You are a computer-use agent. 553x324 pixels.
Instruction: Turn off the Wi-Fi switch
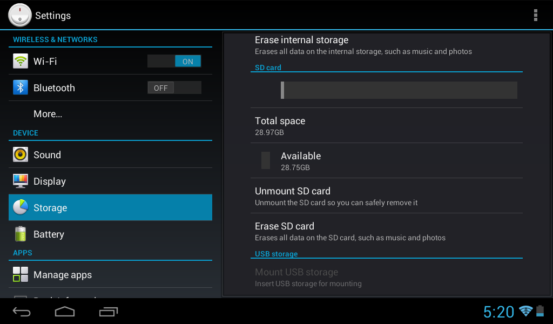[x=174, y=62]
